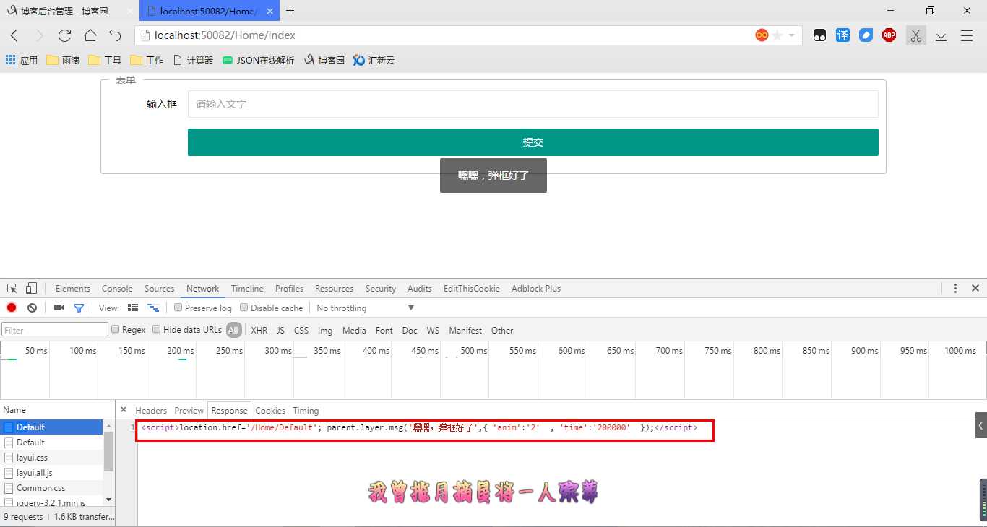Toggle the capture screenshots camera icon

click(x=59, y=308)
